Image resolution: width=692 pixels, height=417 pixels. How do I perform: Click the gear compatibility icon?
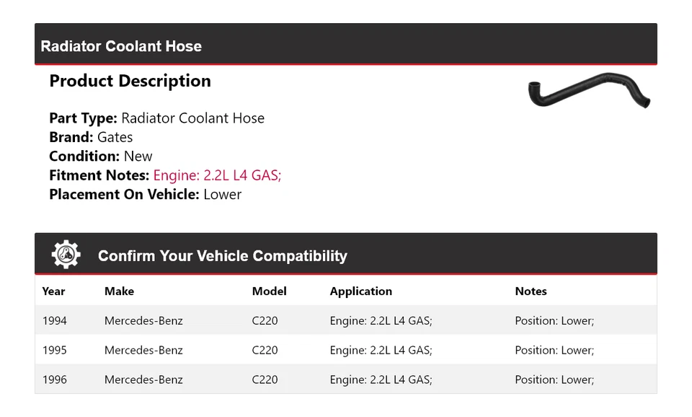click(66, 255)
